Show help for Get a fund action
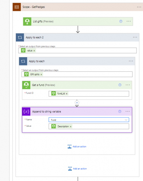The width and height of the screenshot is (143, 181). tap(120, 85)
